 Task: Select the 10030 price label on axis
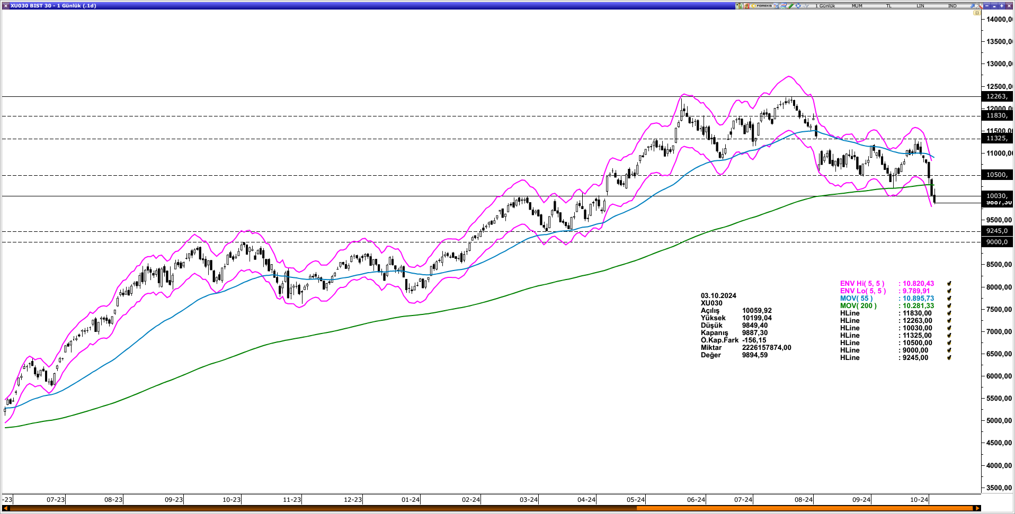point(997,195)
